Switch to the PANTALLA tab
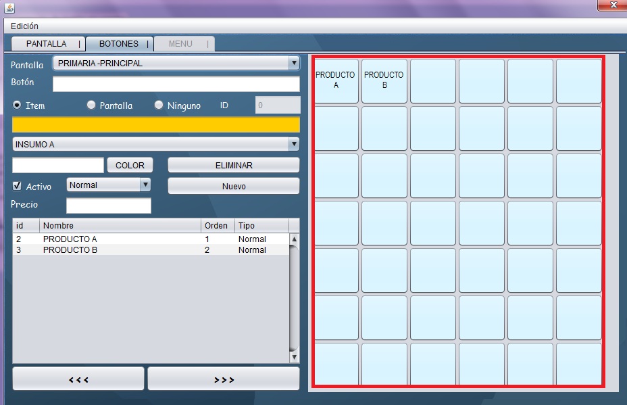The width and height of the screenshot is (627, 405). click(x=47, y=44)
